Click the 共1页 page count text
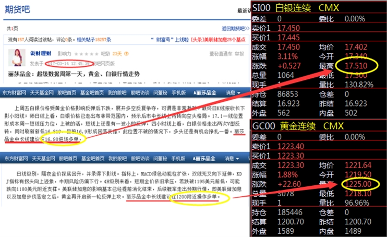Viewport: 387px width, 237px height. tap(13, 29)
